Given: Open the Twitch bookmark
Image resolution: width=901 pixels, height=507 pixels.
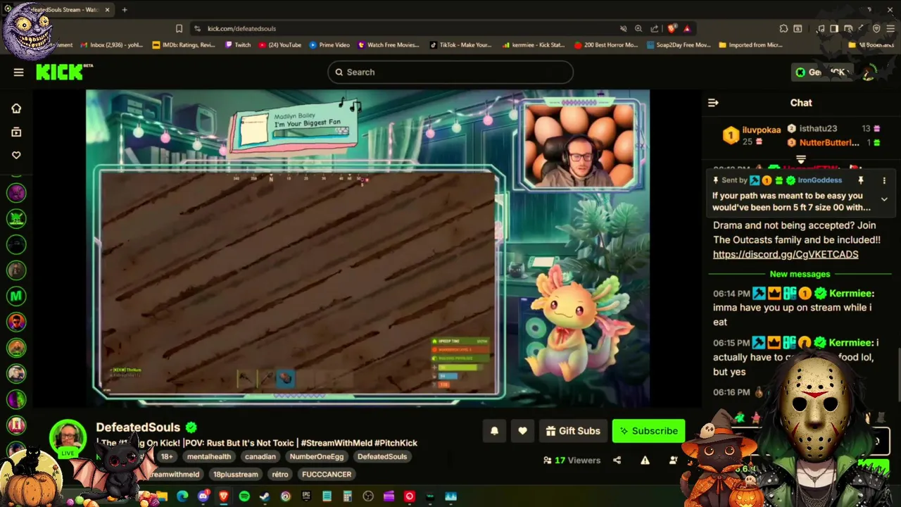Looking at the screenshot, I should tap(238, 45).
